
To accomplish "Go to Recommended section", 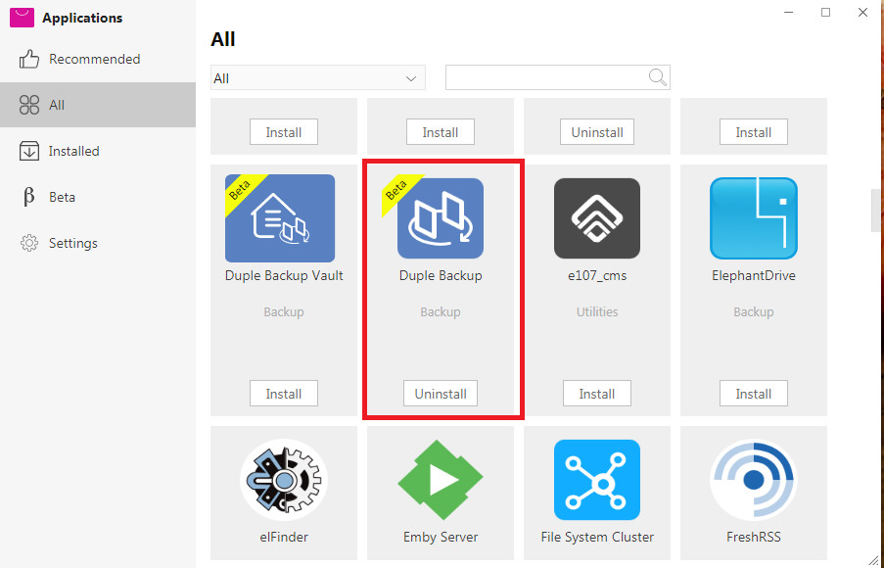I will tap(98, 59).
